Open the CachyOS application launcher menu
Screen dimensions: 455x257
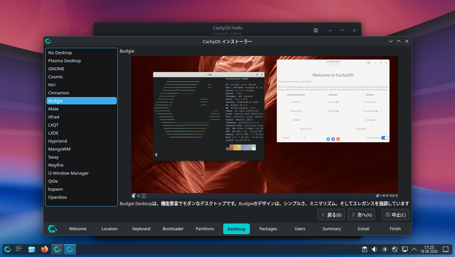point(8,249)
